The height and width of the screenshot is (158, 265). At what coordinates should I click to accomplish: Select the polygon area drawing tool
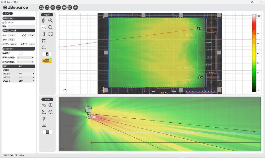[44, 47]
